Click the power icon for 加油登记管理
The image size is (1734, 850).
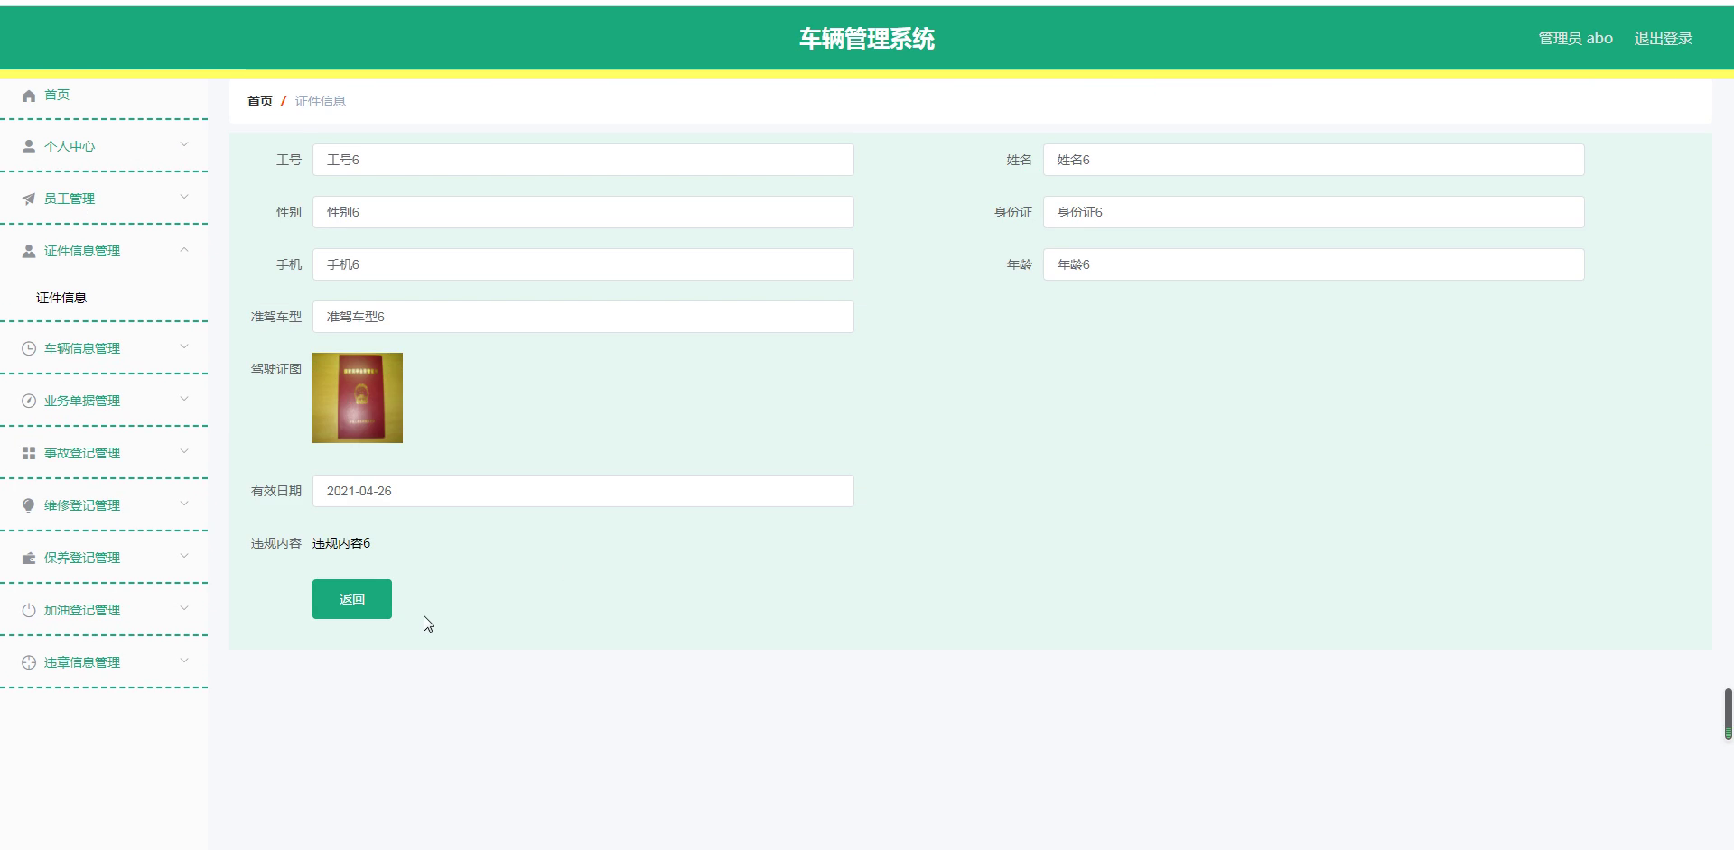pos(29,610)
